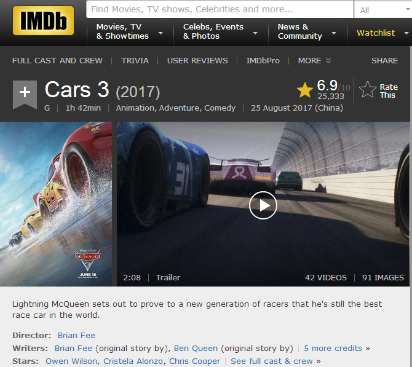This screenshot has height=367, width=412.
Task: Play the Cars 3 trailer
Action: coord(263,205)
